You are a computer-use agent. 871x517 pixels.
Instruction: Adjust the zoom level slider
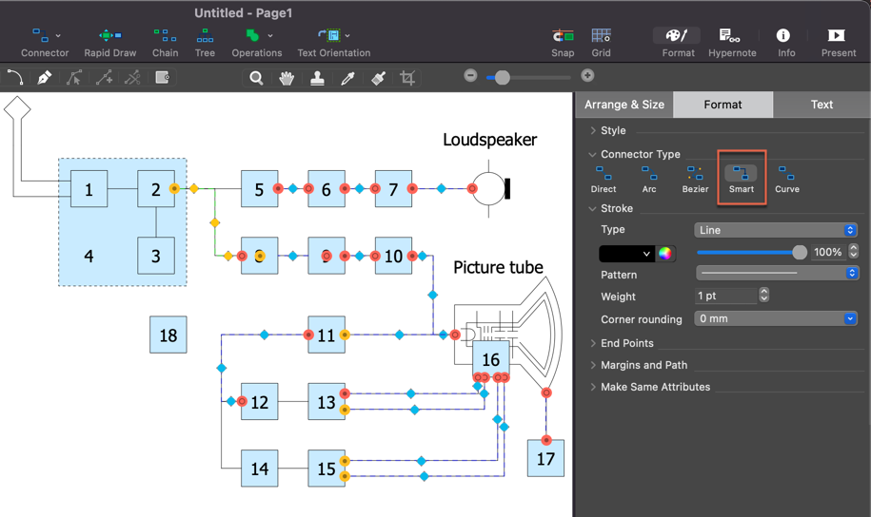pyautogui.click(x=503, y=78)
